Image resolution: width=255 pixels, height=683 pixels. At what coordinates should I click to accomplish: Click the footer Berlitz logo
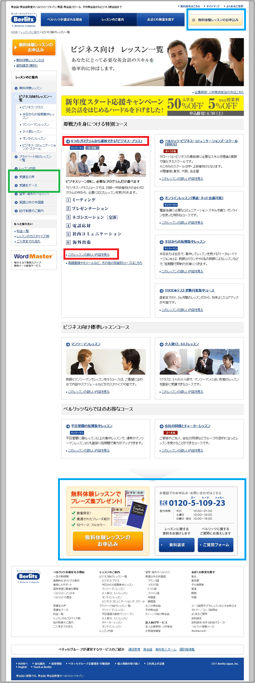pos(28,577)
